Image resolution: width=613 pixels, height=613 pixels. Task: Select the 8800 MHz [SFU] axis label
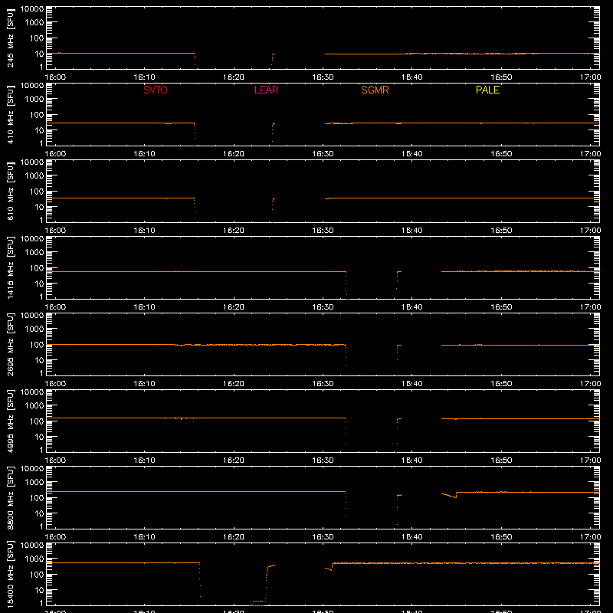tap(11, 497)
